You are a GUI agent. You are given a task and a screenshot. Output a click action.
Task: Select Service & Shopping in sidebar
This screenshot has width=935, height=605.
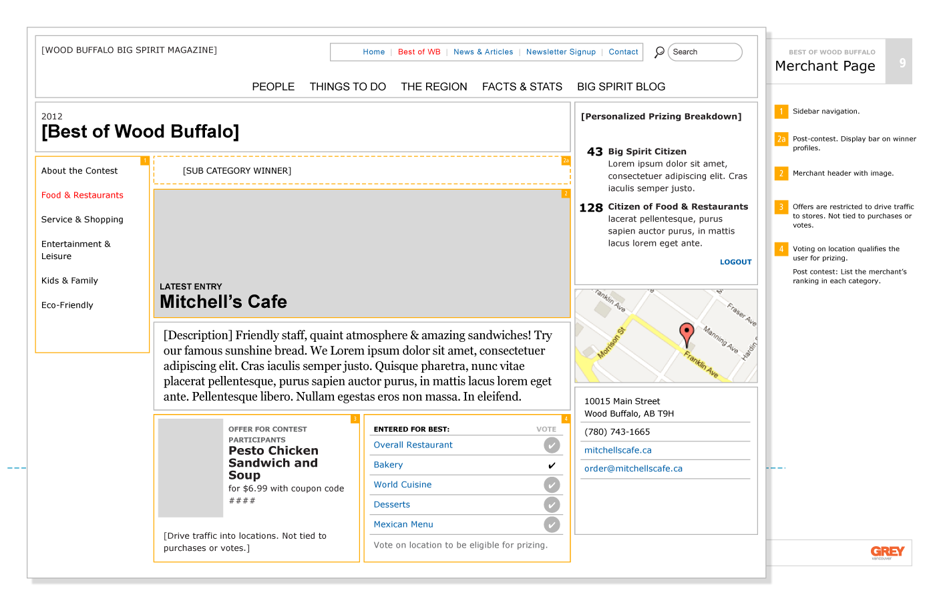click(x=82, y=220)
